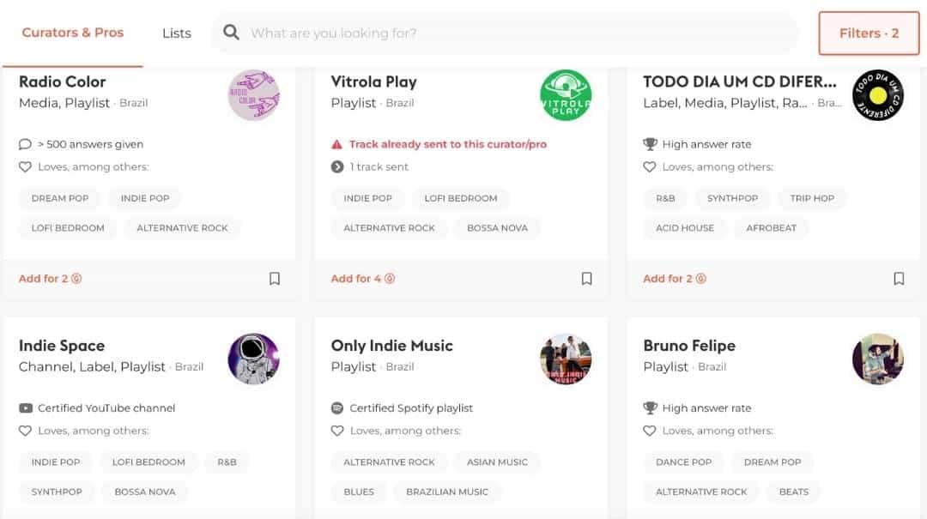
Task: Click the search magnifier icon
Action: pos(231,33)
